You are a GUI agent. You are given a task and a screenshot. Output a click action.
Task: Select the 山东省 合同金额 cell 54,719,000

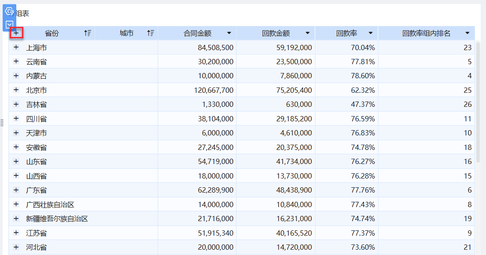coord(216,161)
